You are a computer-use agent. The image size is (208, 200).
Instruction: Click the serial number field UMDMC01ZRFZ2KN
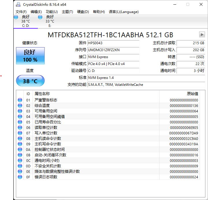click(x=113, y=50)
